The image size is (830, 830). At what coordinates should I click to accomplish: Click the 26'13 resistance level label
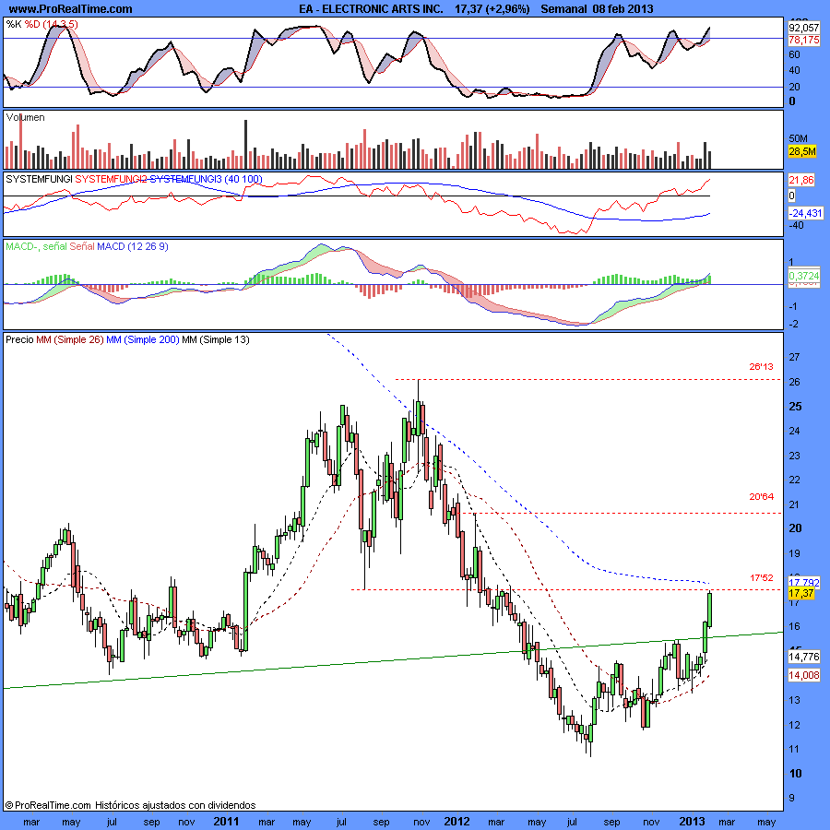pyautogui.click(x=761, y=366)
